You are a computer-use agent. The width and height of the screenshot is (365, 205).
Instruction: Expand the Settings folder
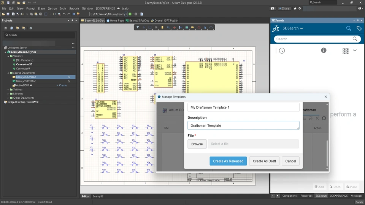click(x=8, y=90)
